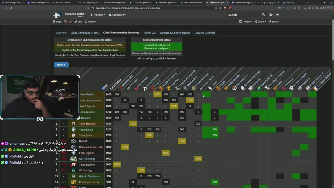Open the RENNSPORT column game icon

(x=121, y=88)
